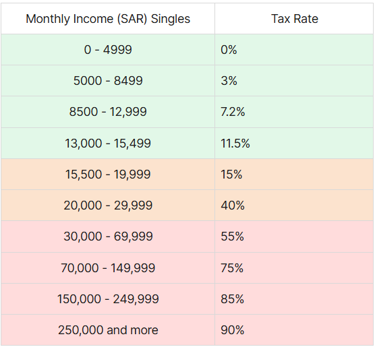Select the 30,000 - 69,999 income range
375x347 pixels.
[108, 236]
